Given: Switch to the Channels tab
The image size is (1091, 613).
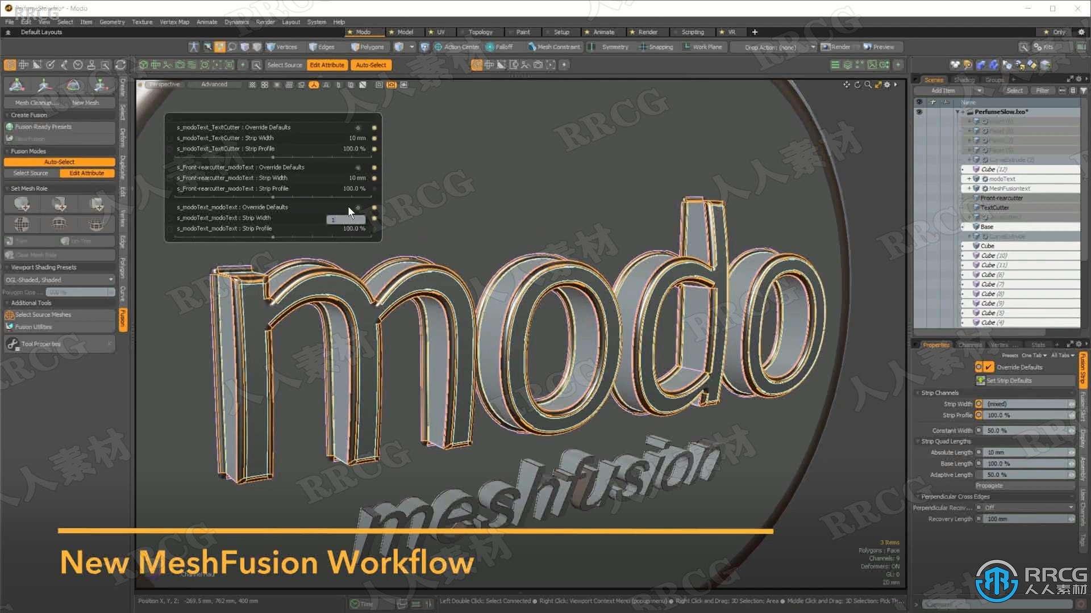Looking at the screenshot, I should 970,345.
